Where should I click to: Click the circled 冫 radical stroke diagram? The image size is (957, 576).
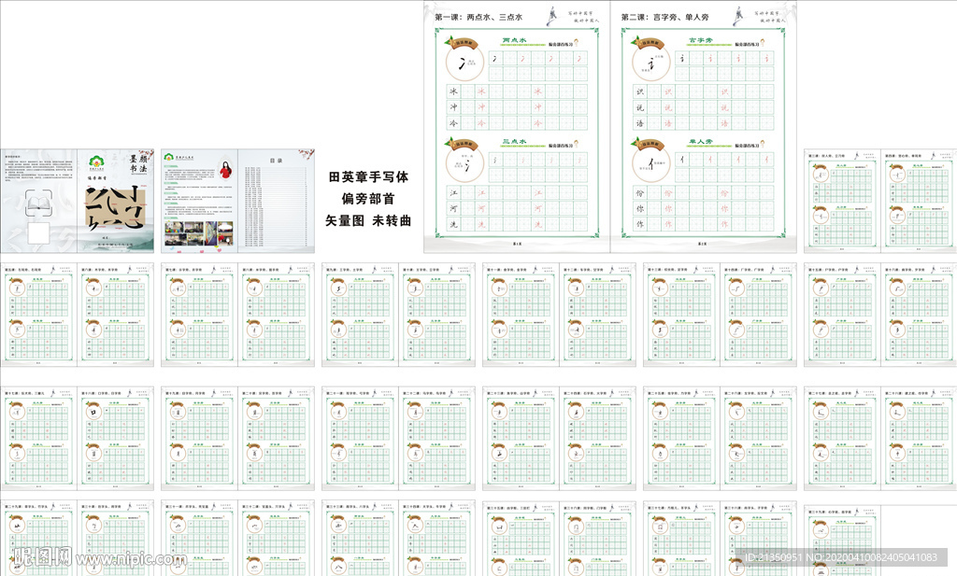(465, 63)
